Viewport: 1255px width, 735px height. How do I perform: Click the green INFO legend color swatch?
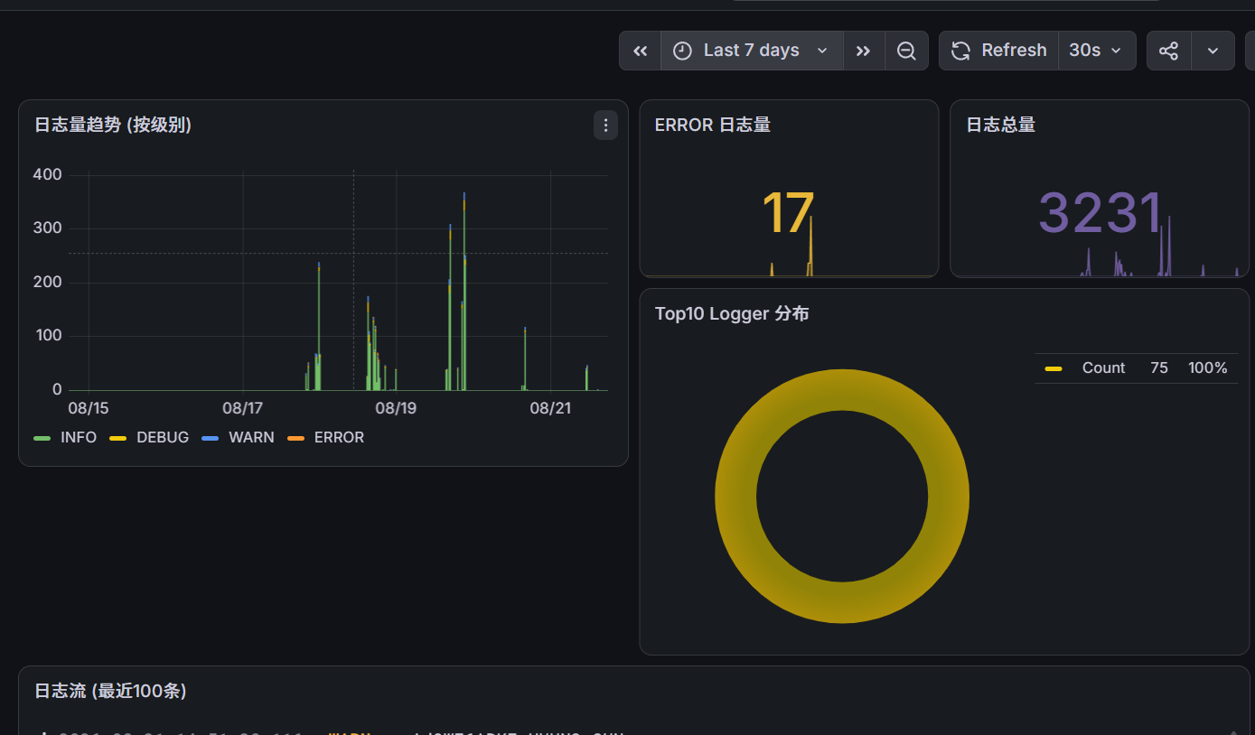pyautogui.click(x=42, y=438)
